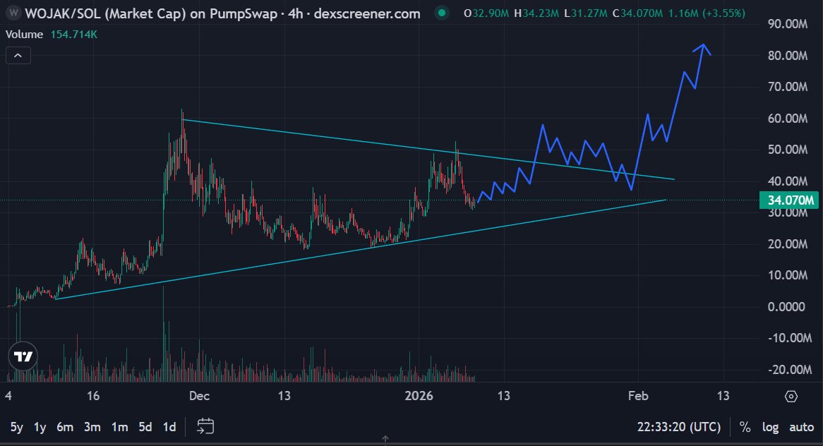The height and width of the screenshot is (446, 823).
Task: Select the 5d time range
Action: [145, 427]
